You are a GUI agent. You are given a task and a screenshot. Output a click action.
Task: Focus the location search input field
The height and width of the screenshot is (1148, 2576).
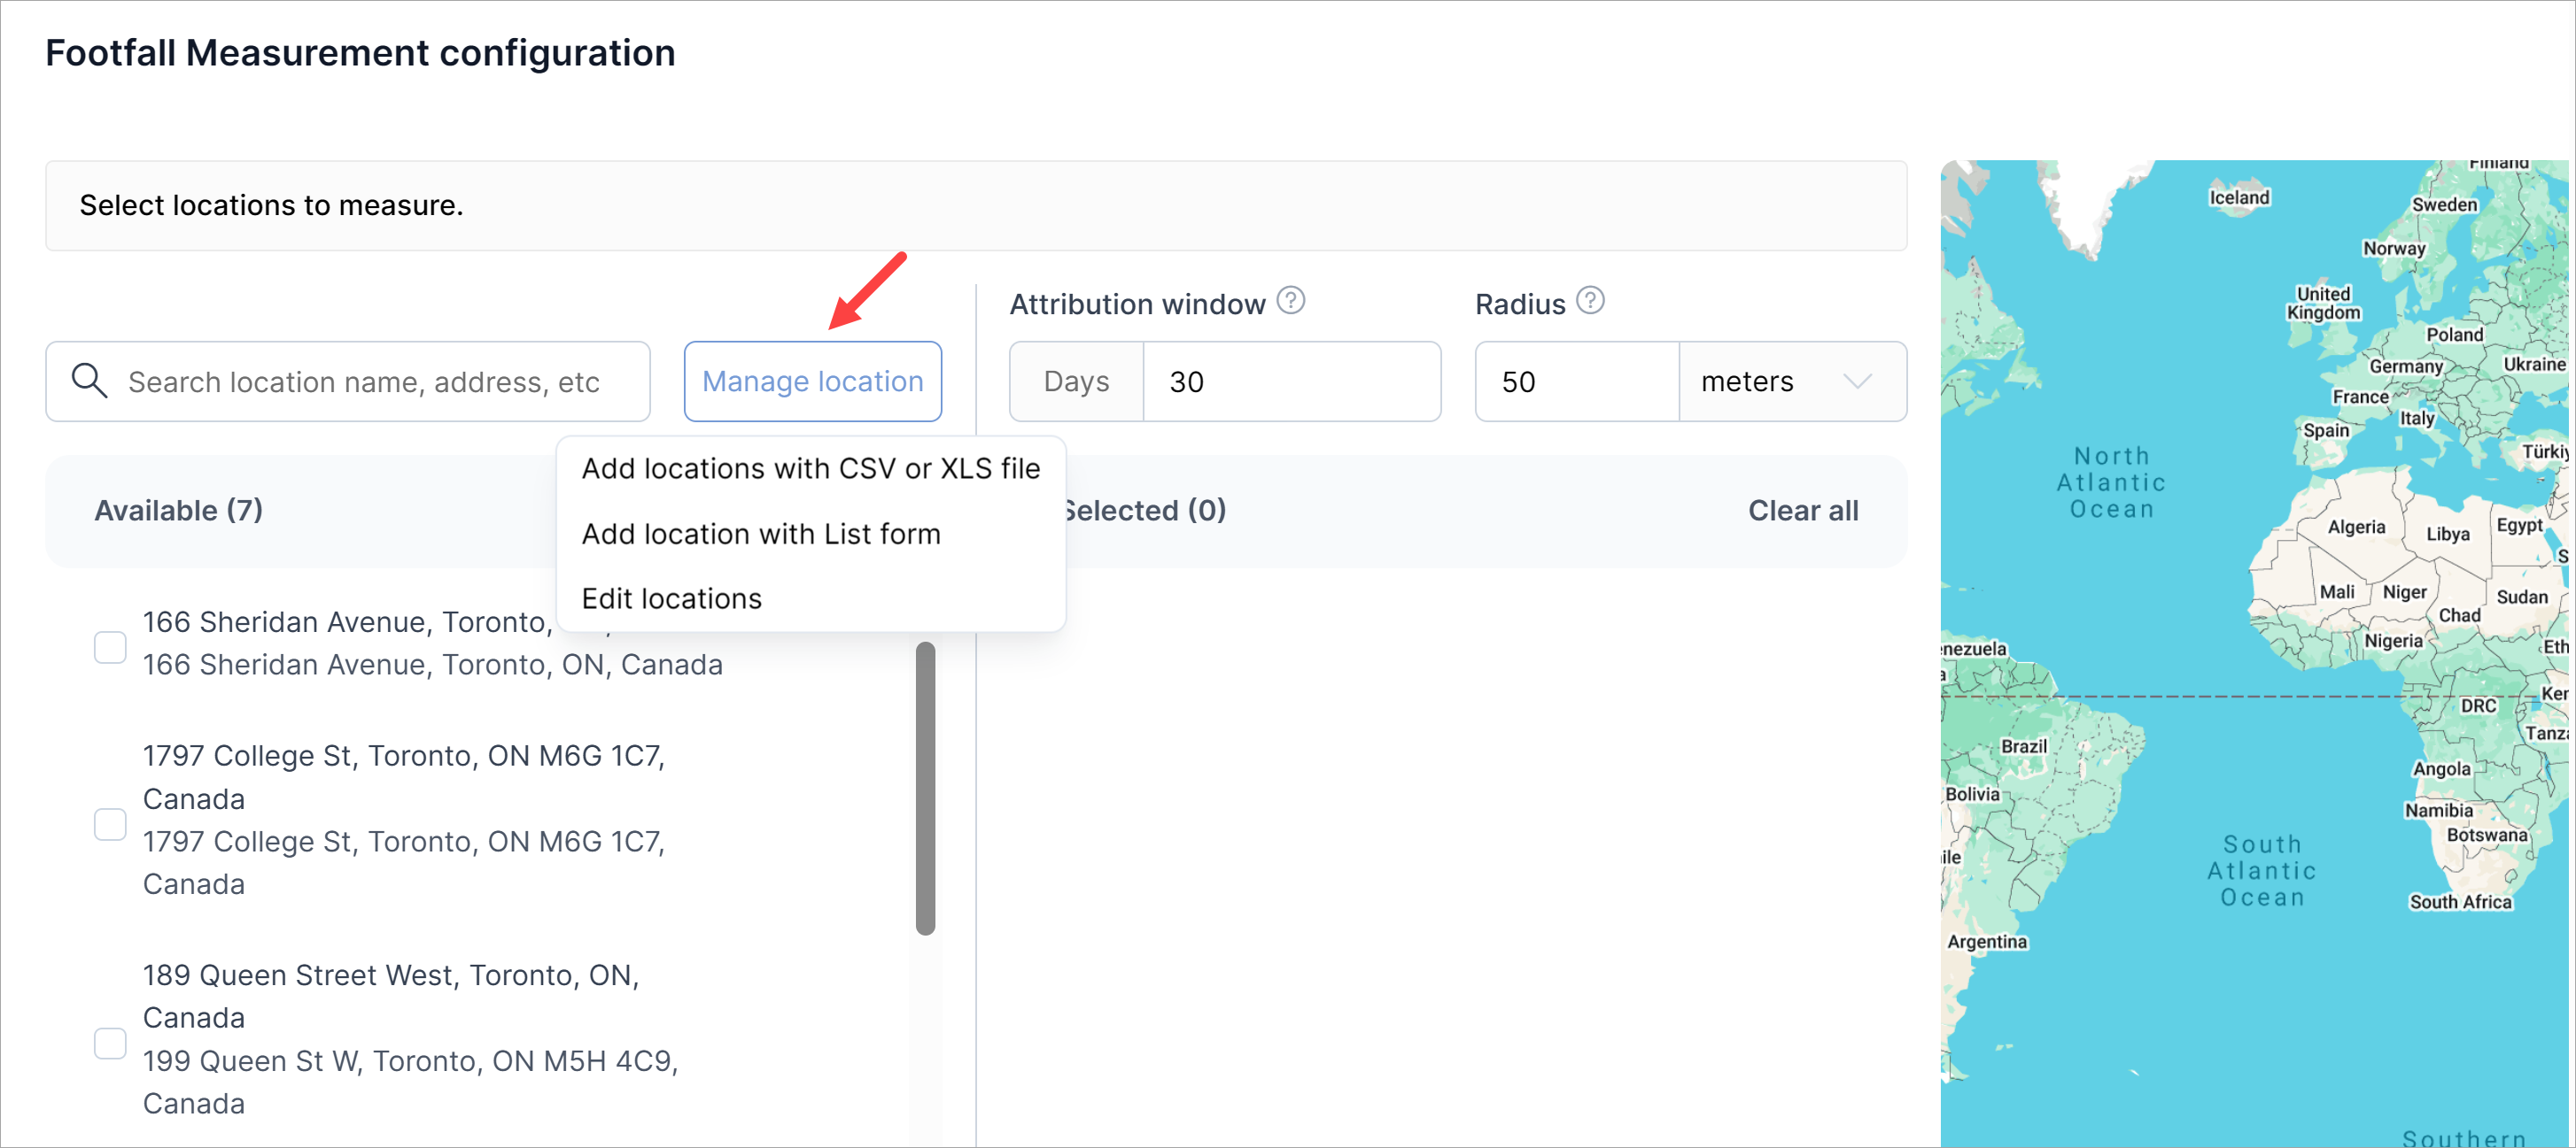point(375,381)
